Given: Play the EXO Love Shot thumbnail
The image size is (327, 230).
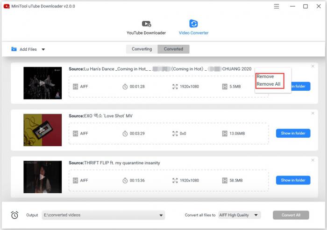Looking at the screenshot, I should [43, 130].
